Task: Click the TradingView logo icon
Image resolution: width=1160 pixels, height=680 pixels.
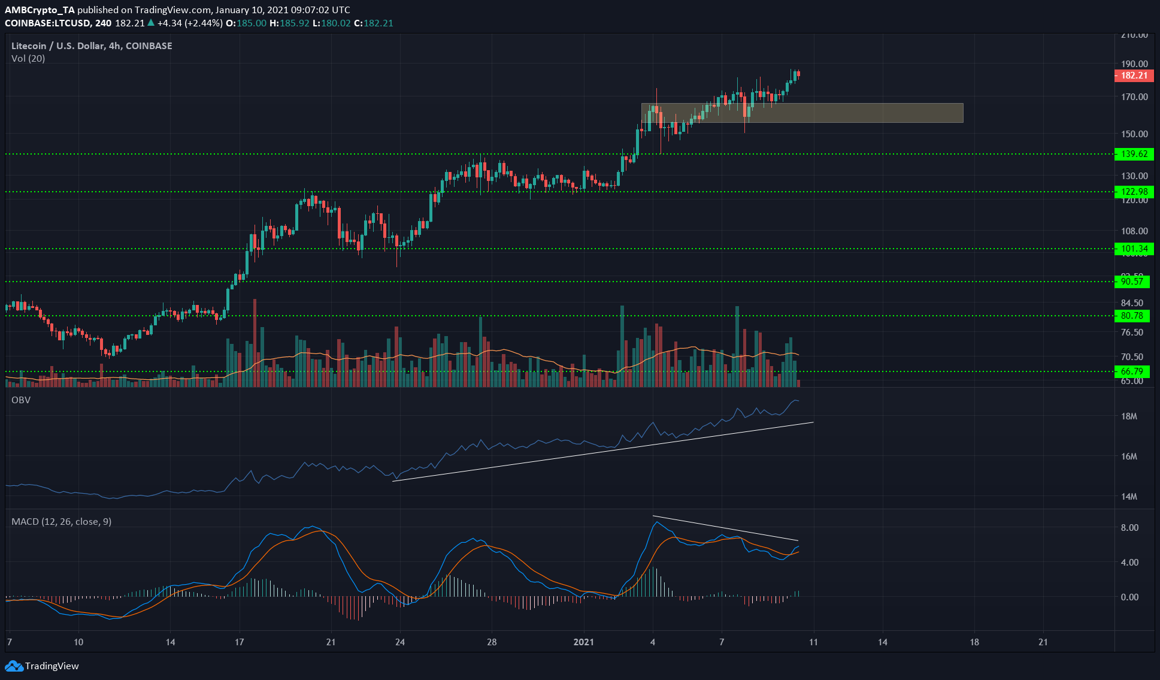Action: point(14,666)
